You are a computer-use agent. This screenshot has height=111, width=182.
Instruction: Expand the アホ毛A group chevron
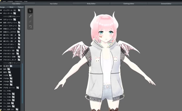(x=1, y=78)
